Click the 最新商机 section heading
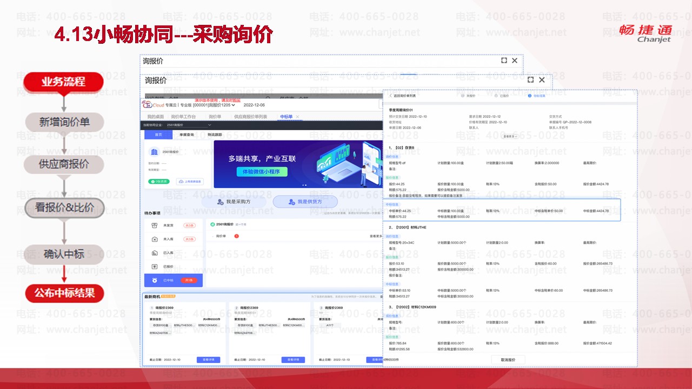 [151, 297]
